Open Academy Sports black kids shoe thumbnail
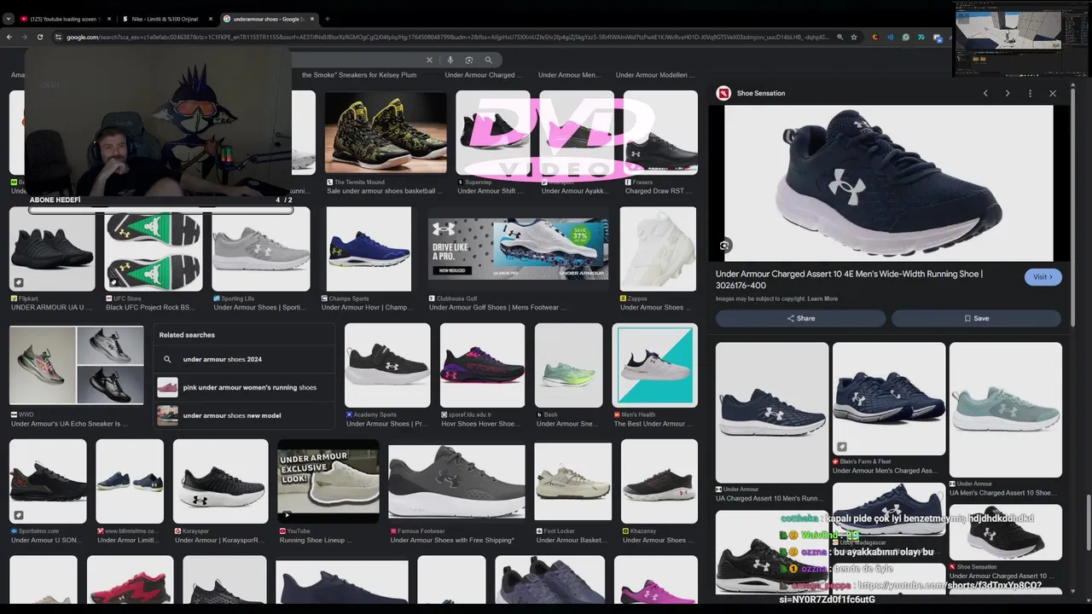The width and height of the screenshot is (1092, 614). [x=387, y=365]
